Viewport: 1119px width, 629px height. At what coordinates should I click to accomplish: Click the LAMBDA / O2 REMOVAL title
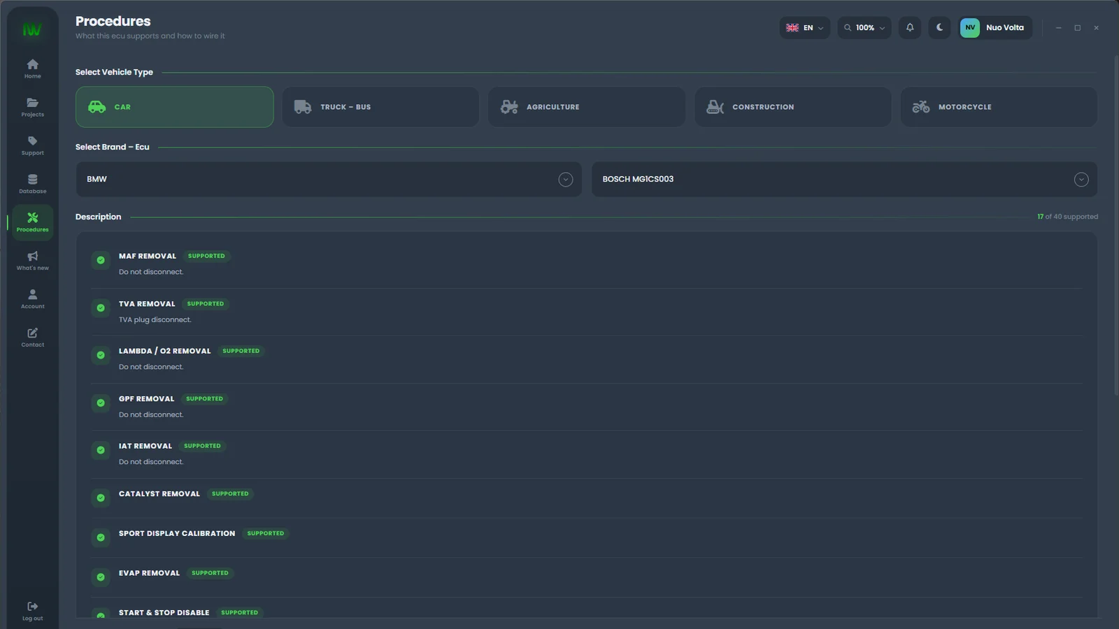[x=164, y=352]
